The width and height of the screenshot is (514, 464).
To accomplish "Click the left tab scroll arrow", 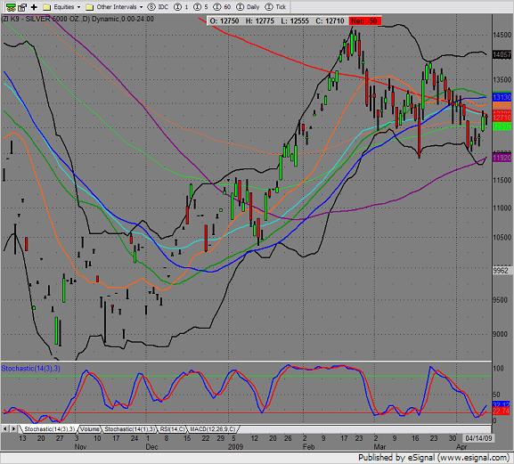I will tap(5, 428).
